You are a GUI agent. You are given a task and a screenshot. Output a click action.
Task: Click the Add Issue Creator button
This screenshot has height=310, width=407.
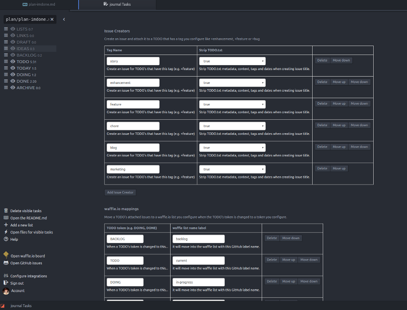click(x=120, y=192)
